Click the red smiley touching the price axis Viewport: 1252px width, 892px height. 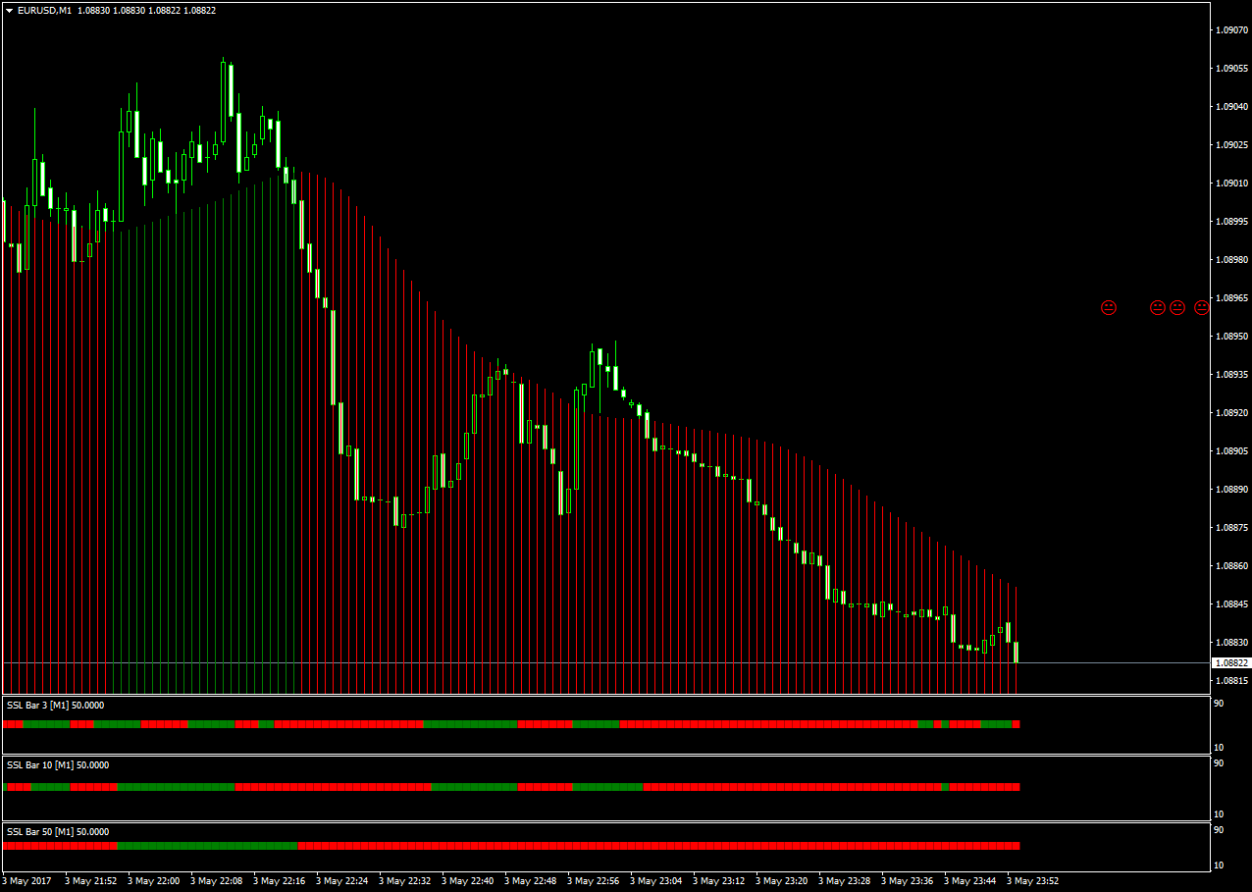tap(1202, 308)
